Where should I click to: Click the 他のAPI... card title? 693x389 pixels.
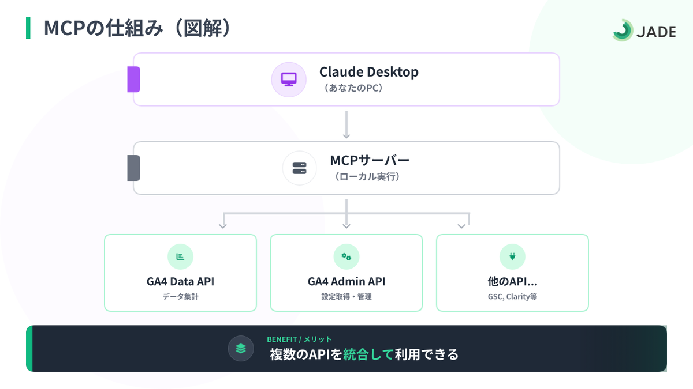click(512, 282)
